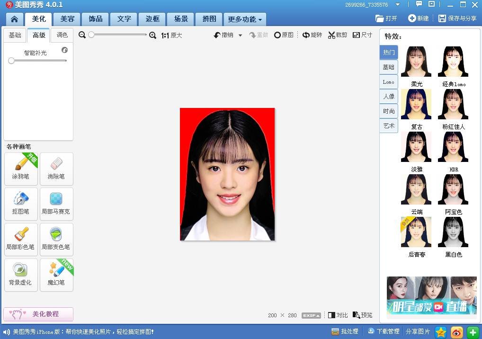The image size is (482, 339).
Task: Open the 撤销 undo history dropdown arrow
Action: click(240, 36)
